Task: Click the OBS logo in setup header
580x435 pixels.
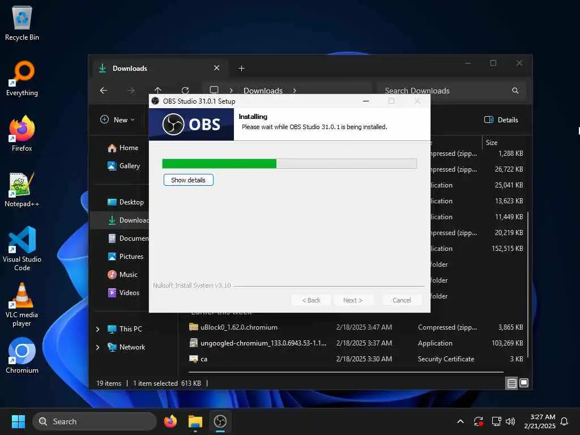Action: coord(191,124)
